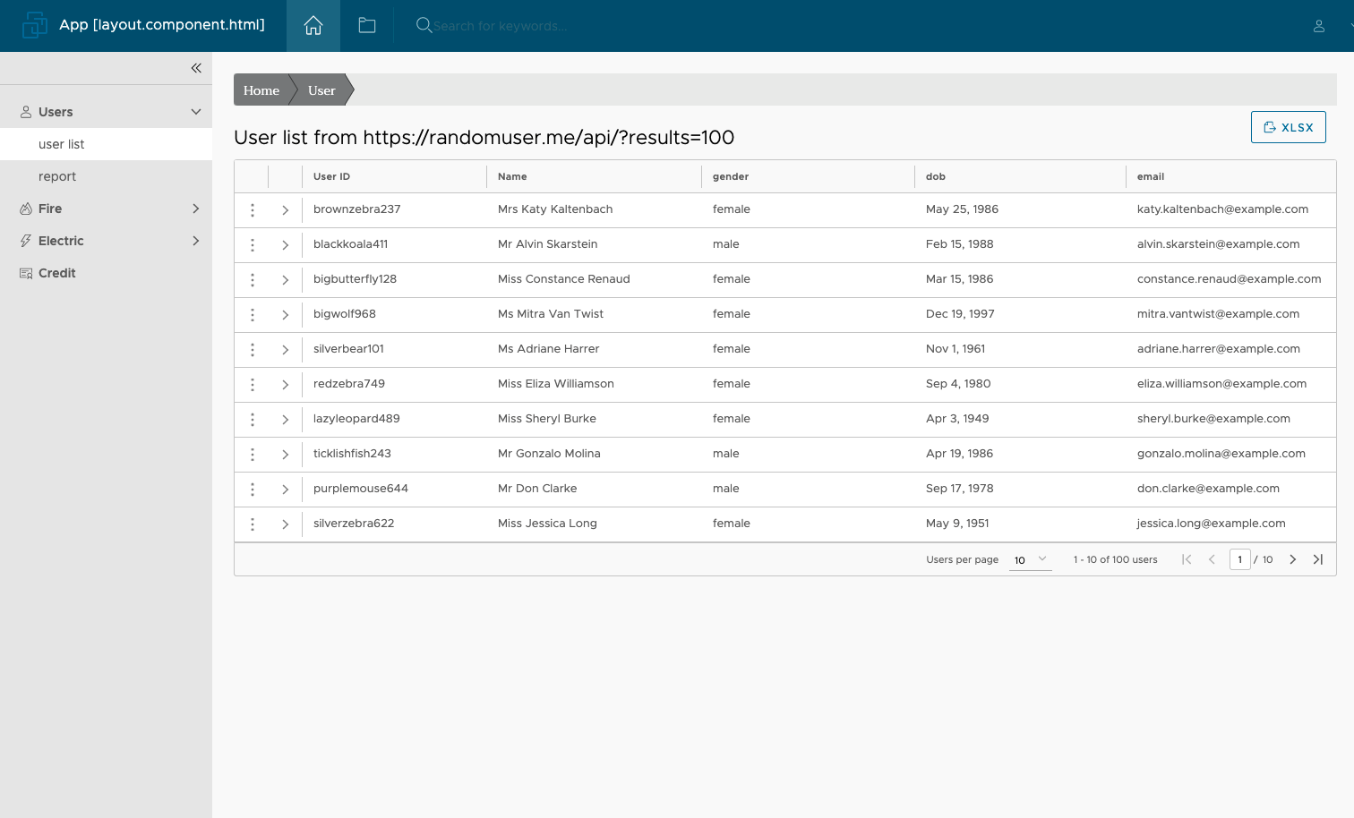Open Users per page dropdown
This screenshot has height=818, width=1354.
1030,559
